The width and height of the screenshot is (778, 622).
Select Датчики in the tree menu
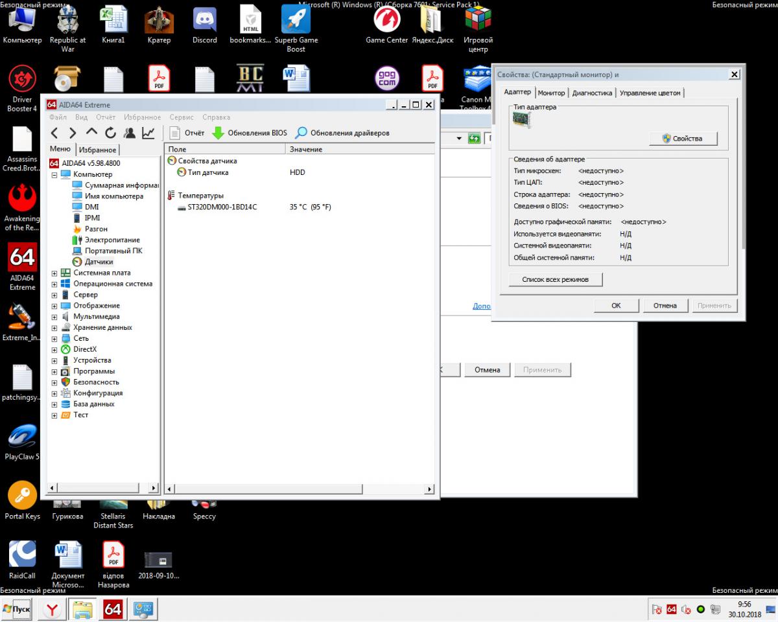click(99, 262)
